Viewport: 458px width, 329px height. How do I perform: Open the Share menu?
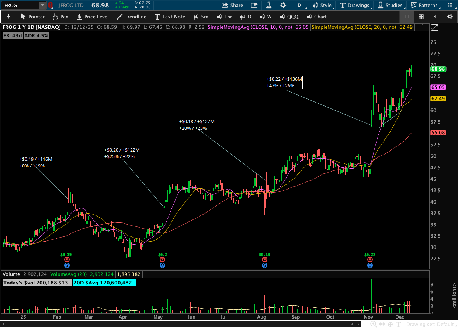(232, 5)
